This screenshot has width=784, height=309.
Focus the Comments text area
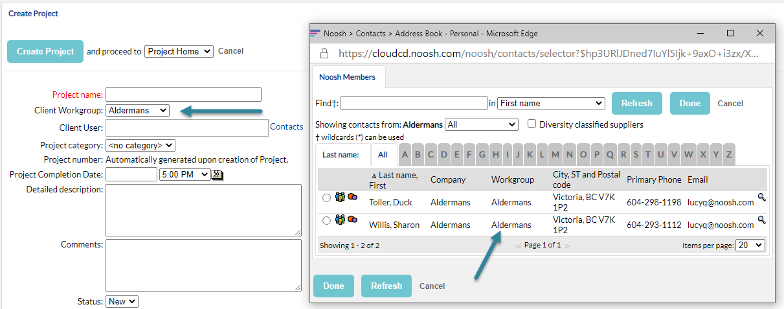(x=203, y=265)
